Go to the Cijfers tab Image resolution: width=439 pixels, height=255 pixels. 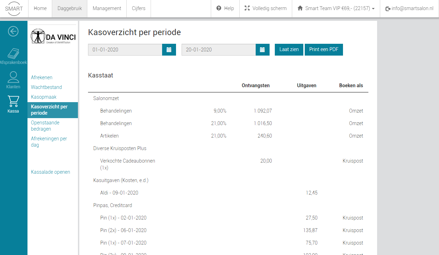pyautogui.click(x=138, y=8)
